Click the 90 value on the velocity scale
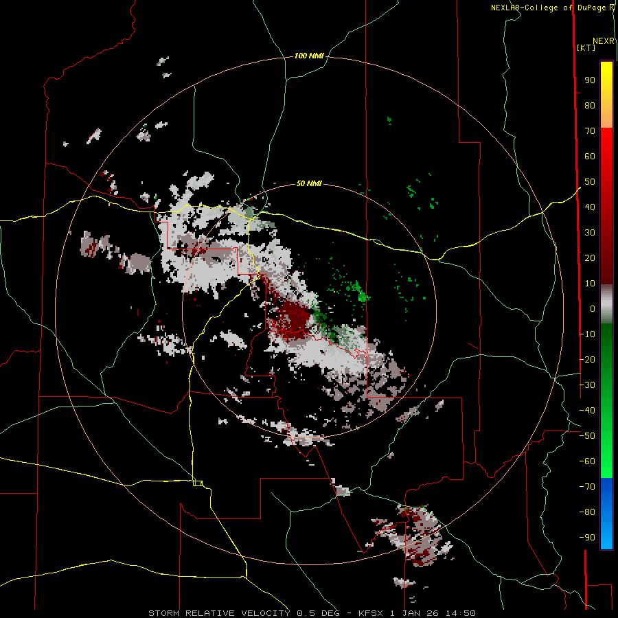 pyautogui.click(x=590, y=80)
